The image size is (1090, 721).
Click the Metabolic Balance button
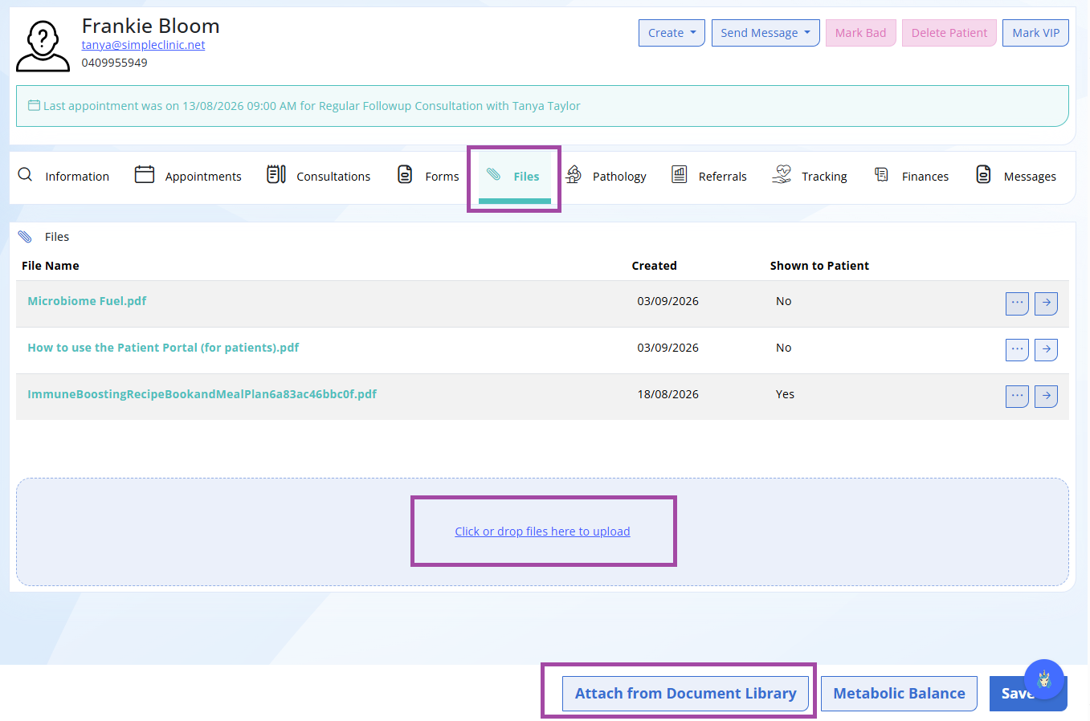899,694
